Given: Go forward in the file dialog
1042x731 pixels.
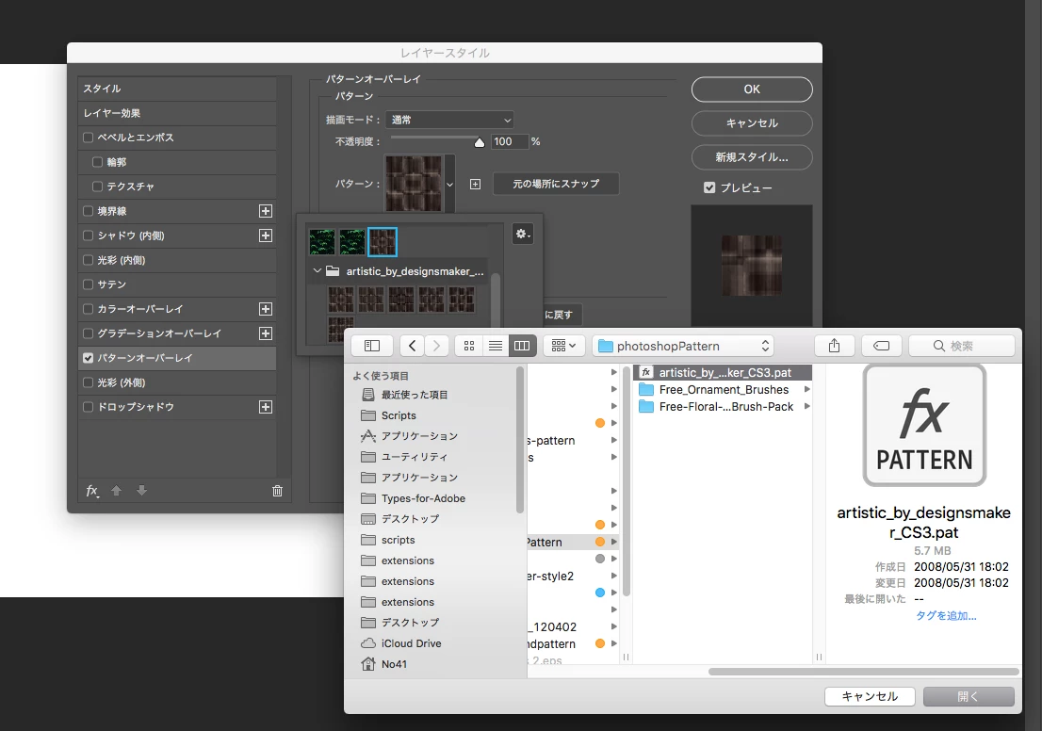Looking at the screenshot, I should tap(436, 346).
